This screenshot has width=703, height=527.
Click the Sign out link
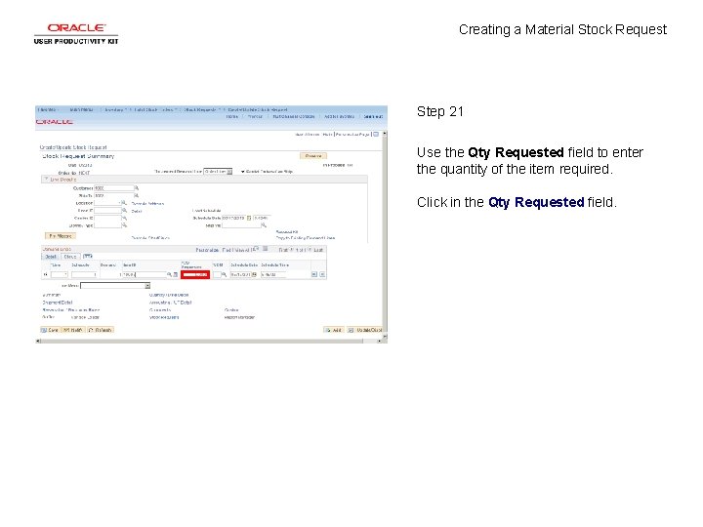point(373,116)
